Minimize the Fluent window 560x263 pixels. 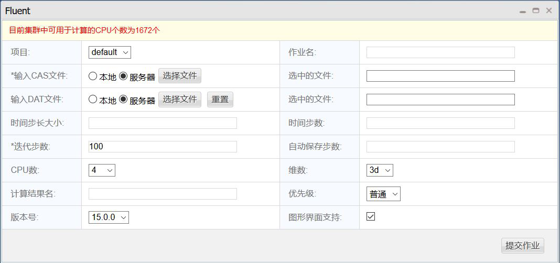point(523,11)
